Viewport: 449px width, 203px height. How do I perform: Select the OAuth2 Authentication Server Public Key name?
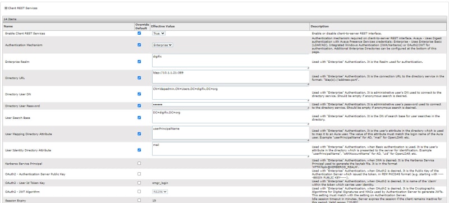[35, 174]
